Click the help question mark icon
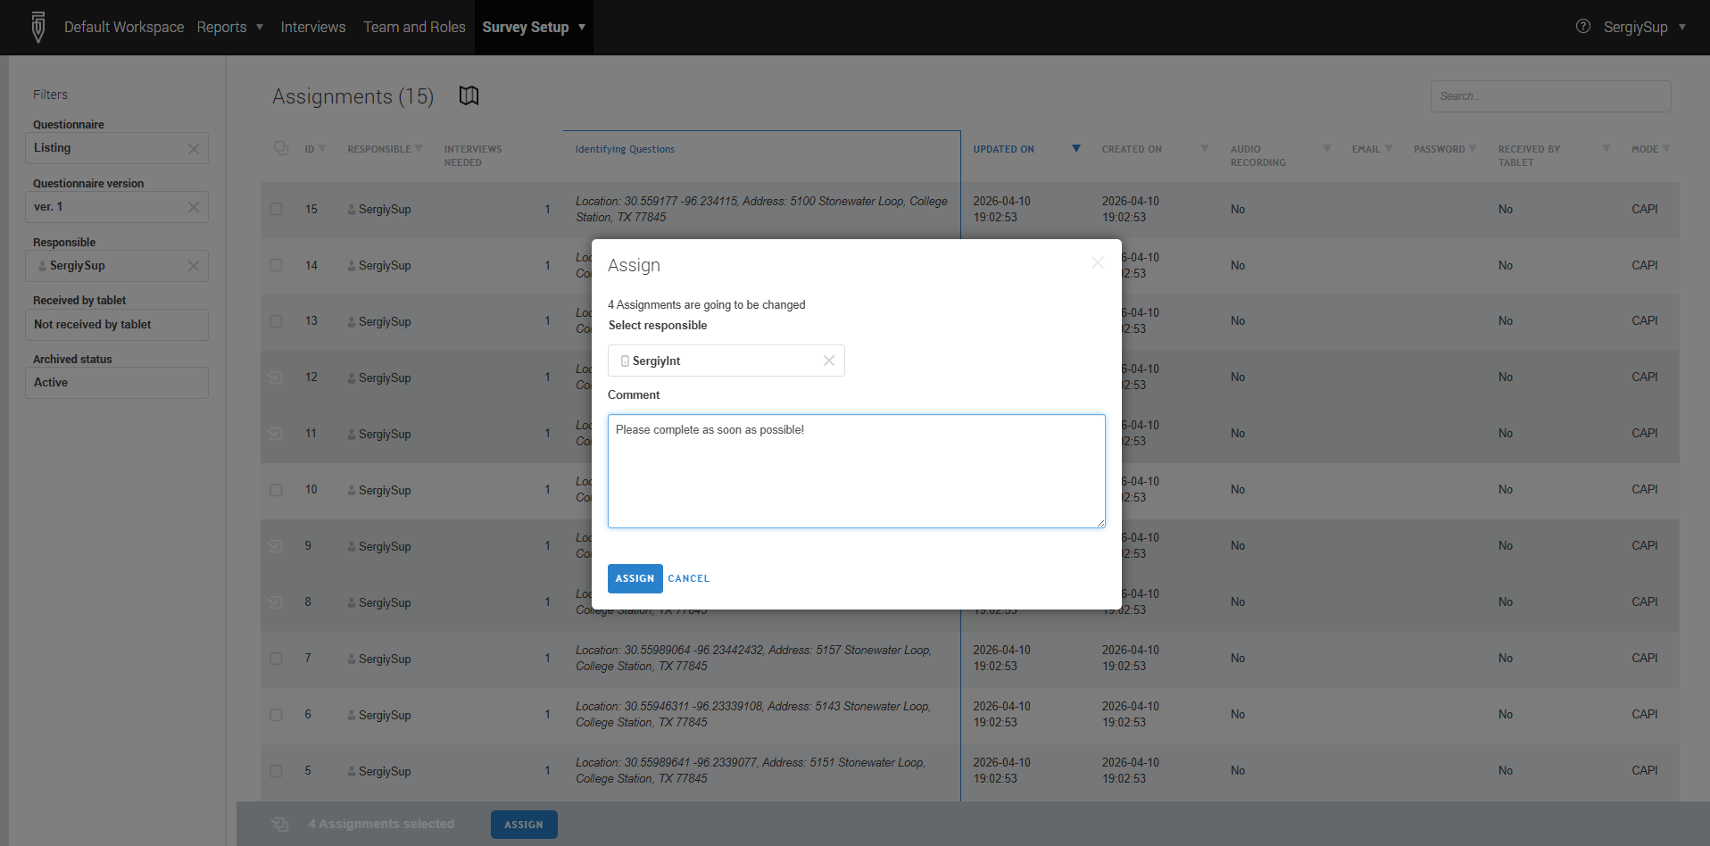The height and width of the screenshot is (846, 1710). pyautogui.click(x=1582, y=27)
